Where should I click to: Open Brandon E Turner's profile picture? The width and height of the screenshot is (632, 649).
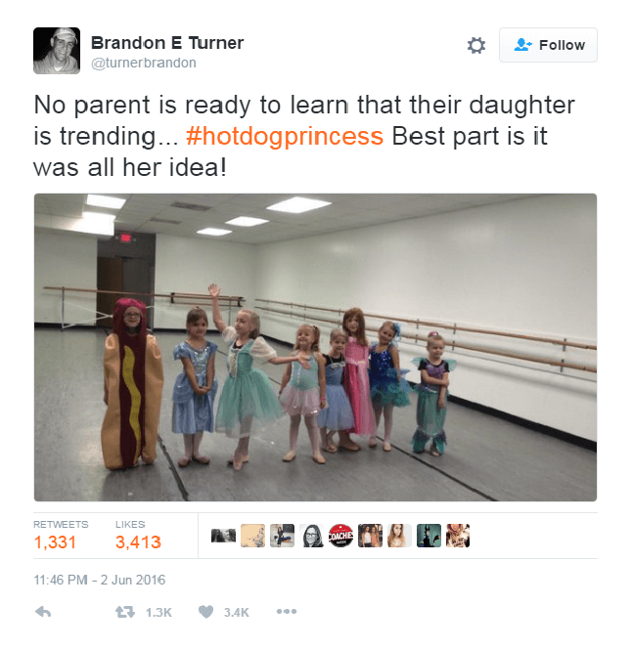coord(57,51)
